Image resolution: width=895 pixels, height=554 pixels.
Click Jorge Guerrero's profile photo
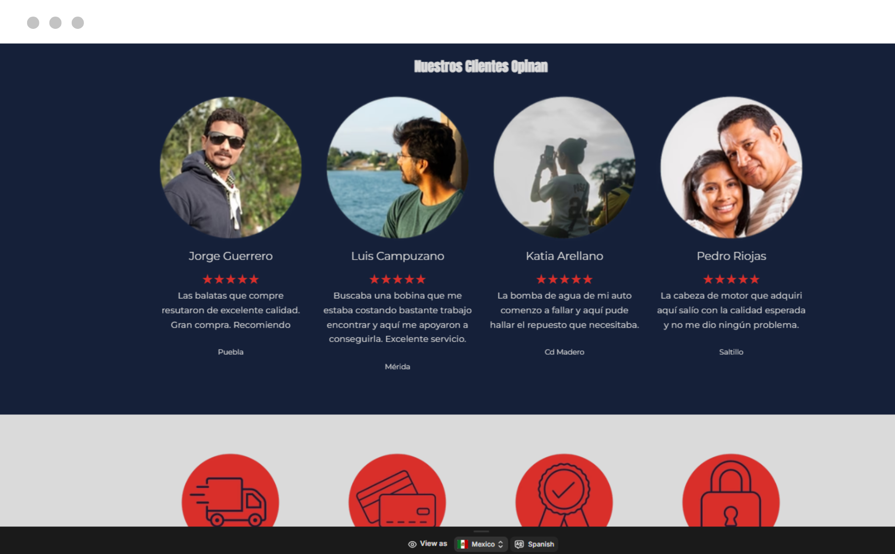pos(230,167)
